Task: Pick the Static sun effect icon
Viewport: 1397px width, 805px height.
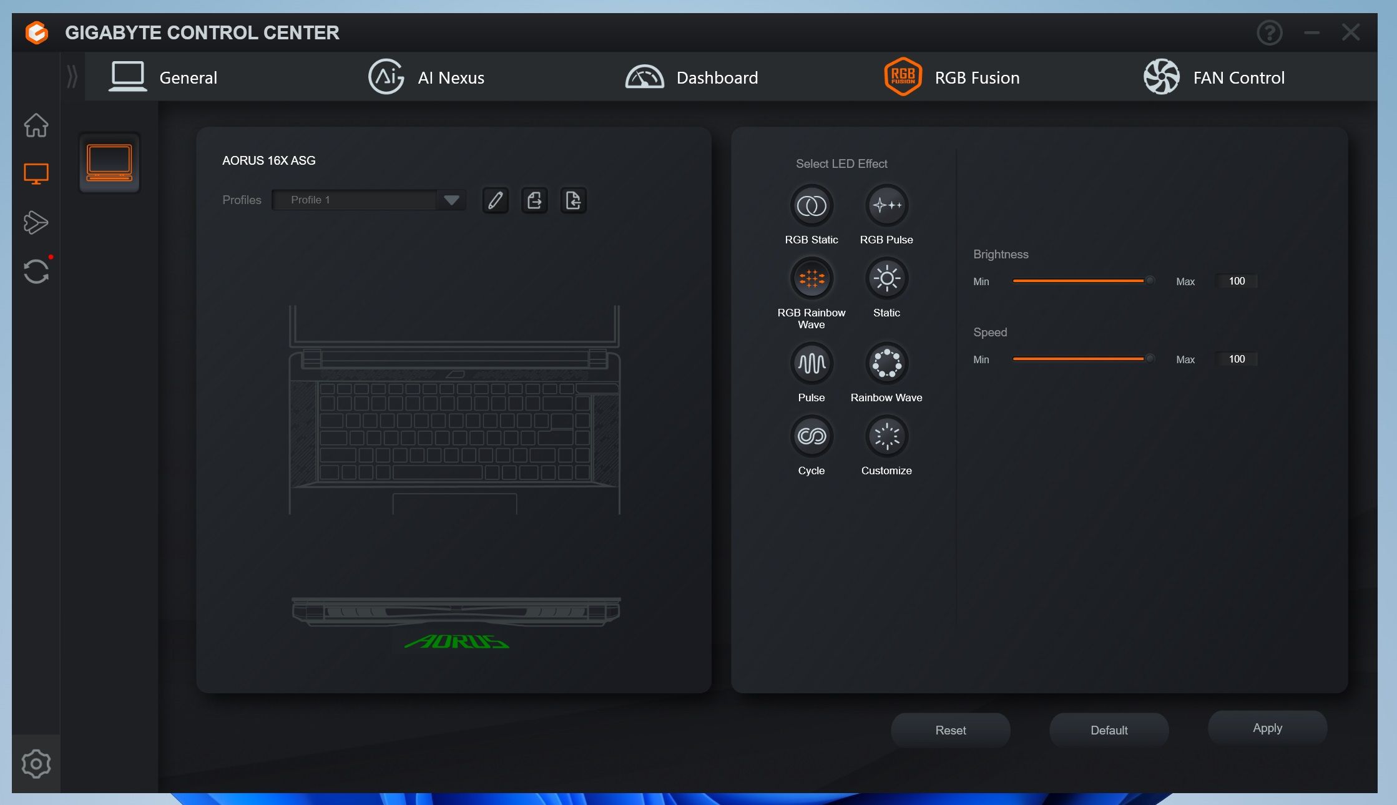Action: 886,278
